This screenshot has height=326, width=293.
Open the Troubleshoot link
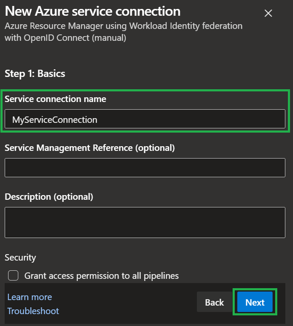point(33,311)
